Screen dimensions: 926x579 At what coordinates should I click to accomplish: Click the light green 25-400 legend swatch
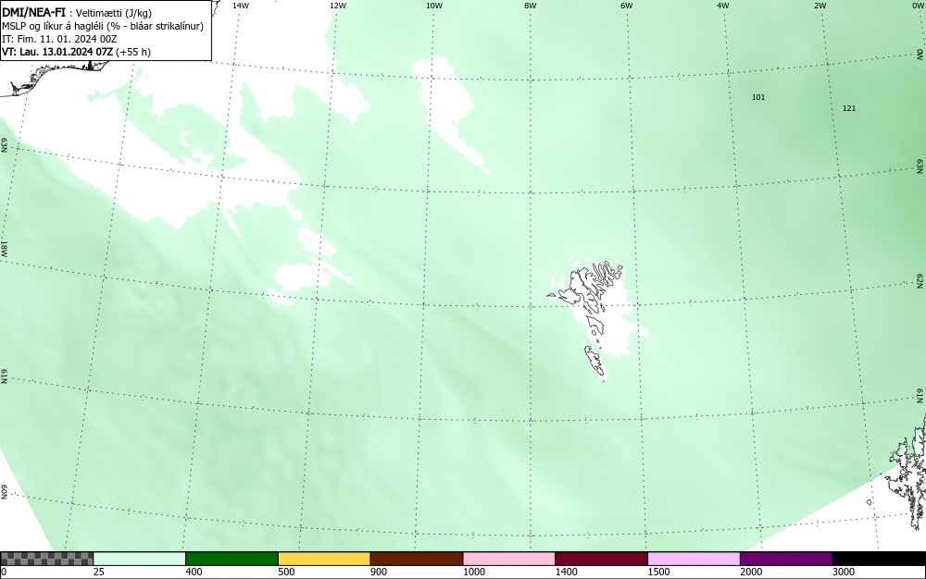[x=140, y=559]
